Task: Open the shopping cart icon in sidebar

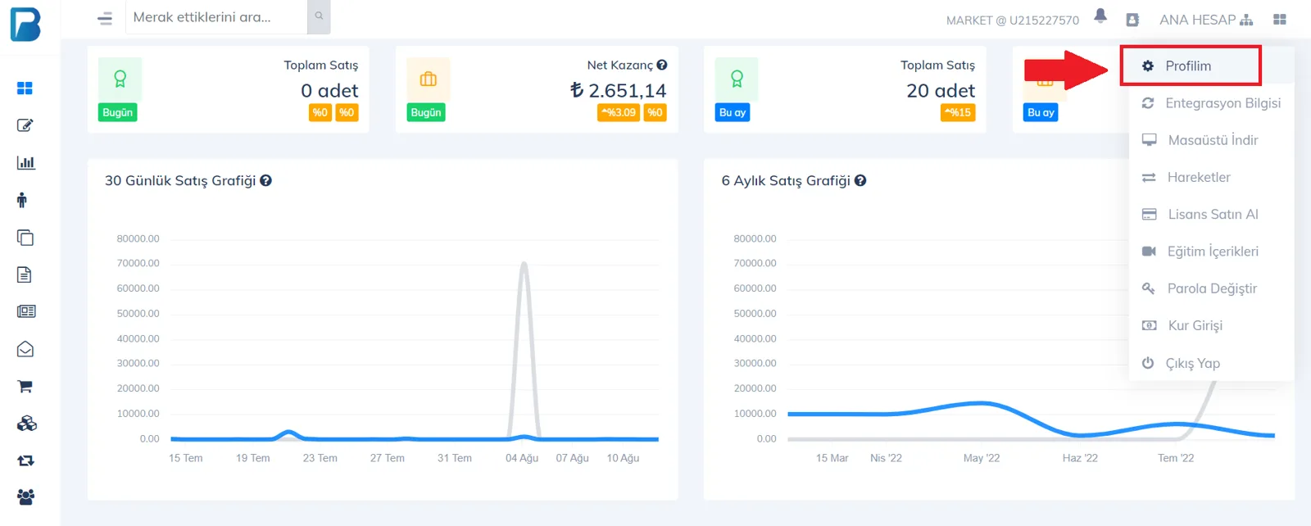Action: pos(25,386)
